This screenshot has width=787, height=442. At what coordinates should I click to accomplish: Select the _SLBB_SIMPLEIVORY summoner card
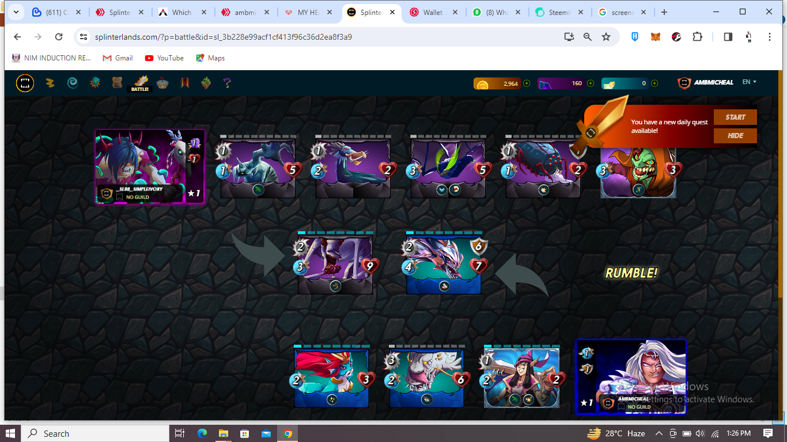(x=150, y=166)
